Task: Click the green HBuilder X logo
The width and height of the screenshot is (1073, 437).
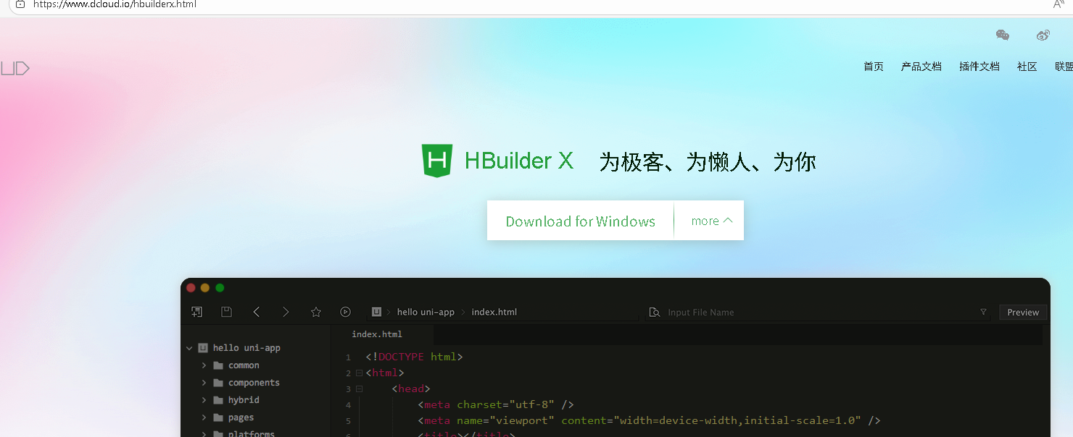Action: [x=437, y=161]
